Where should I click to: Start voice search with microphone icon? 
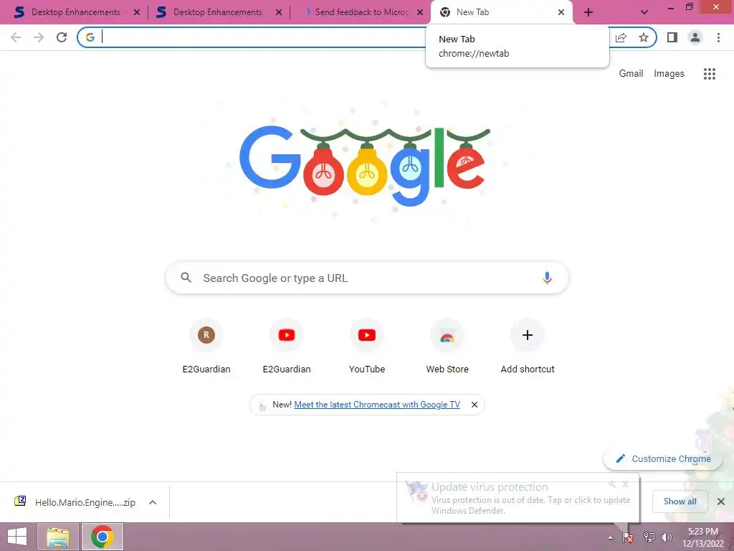point(547,278)
